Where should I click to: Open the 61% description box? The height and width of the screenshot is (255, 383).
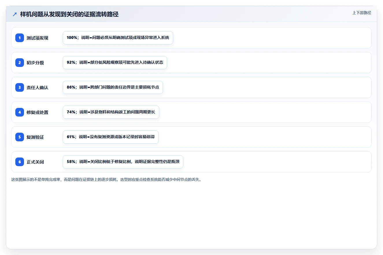(x=111, y=137)
